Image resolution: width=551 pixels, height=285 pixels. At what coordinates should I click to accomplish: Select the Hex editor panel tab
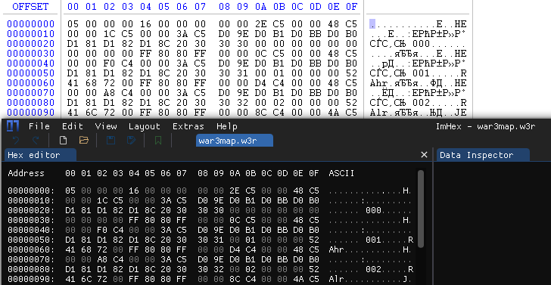click(x=39, y=155)
